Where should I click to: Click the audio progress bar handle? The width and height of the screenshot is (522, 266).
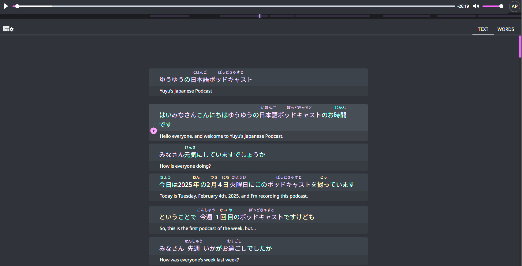[x=17, y=6]
